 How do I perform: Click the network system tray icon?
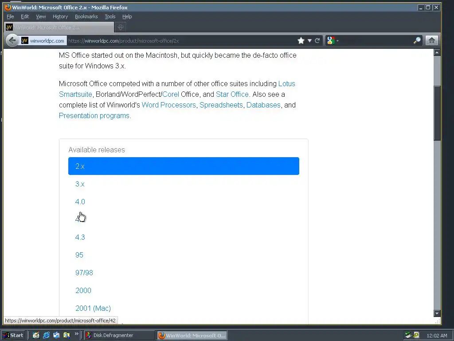tap(408, 335)
